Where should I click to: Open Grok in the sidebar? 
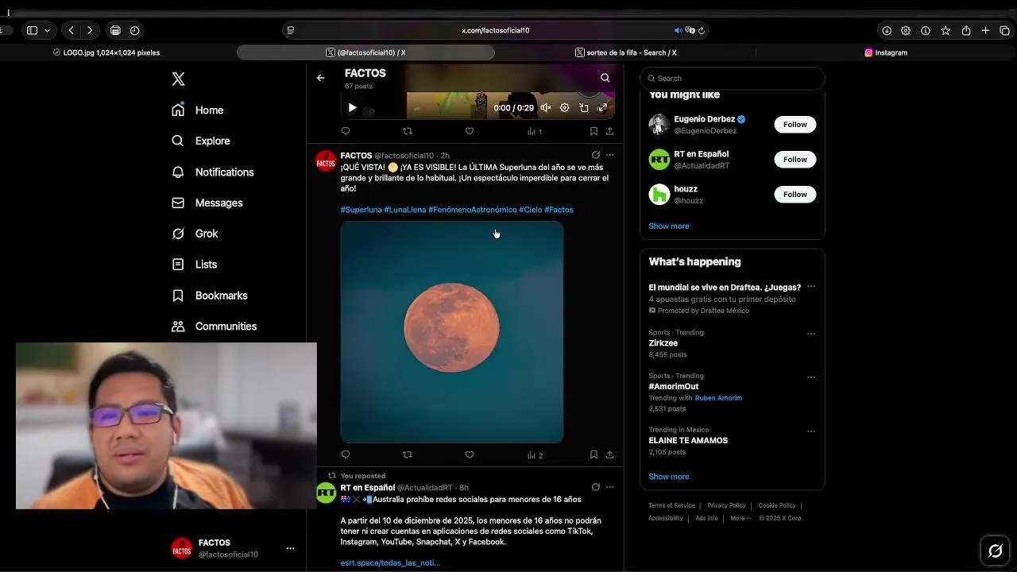pos(195,234)
